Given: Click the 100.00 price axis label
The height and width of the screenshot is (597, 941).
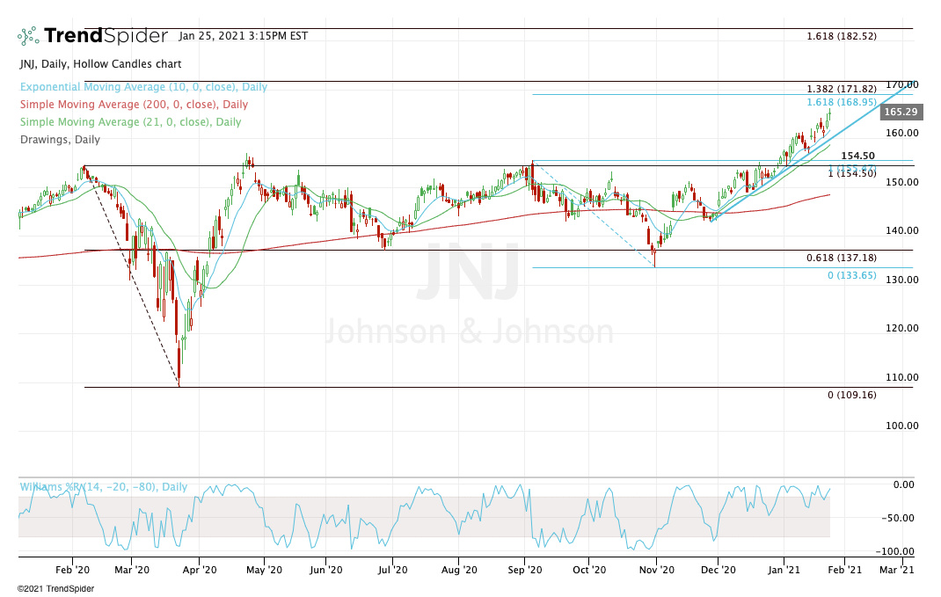Looking at the screenshot, I should click(x=902, y=426).
